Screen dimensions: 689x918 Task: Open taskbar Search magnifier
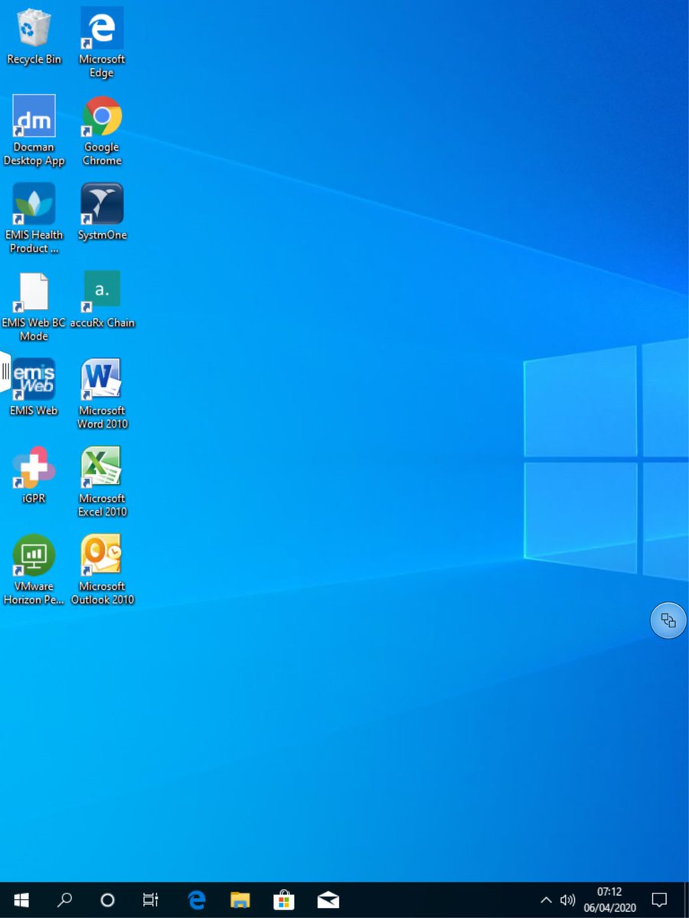tap(64, 900)
